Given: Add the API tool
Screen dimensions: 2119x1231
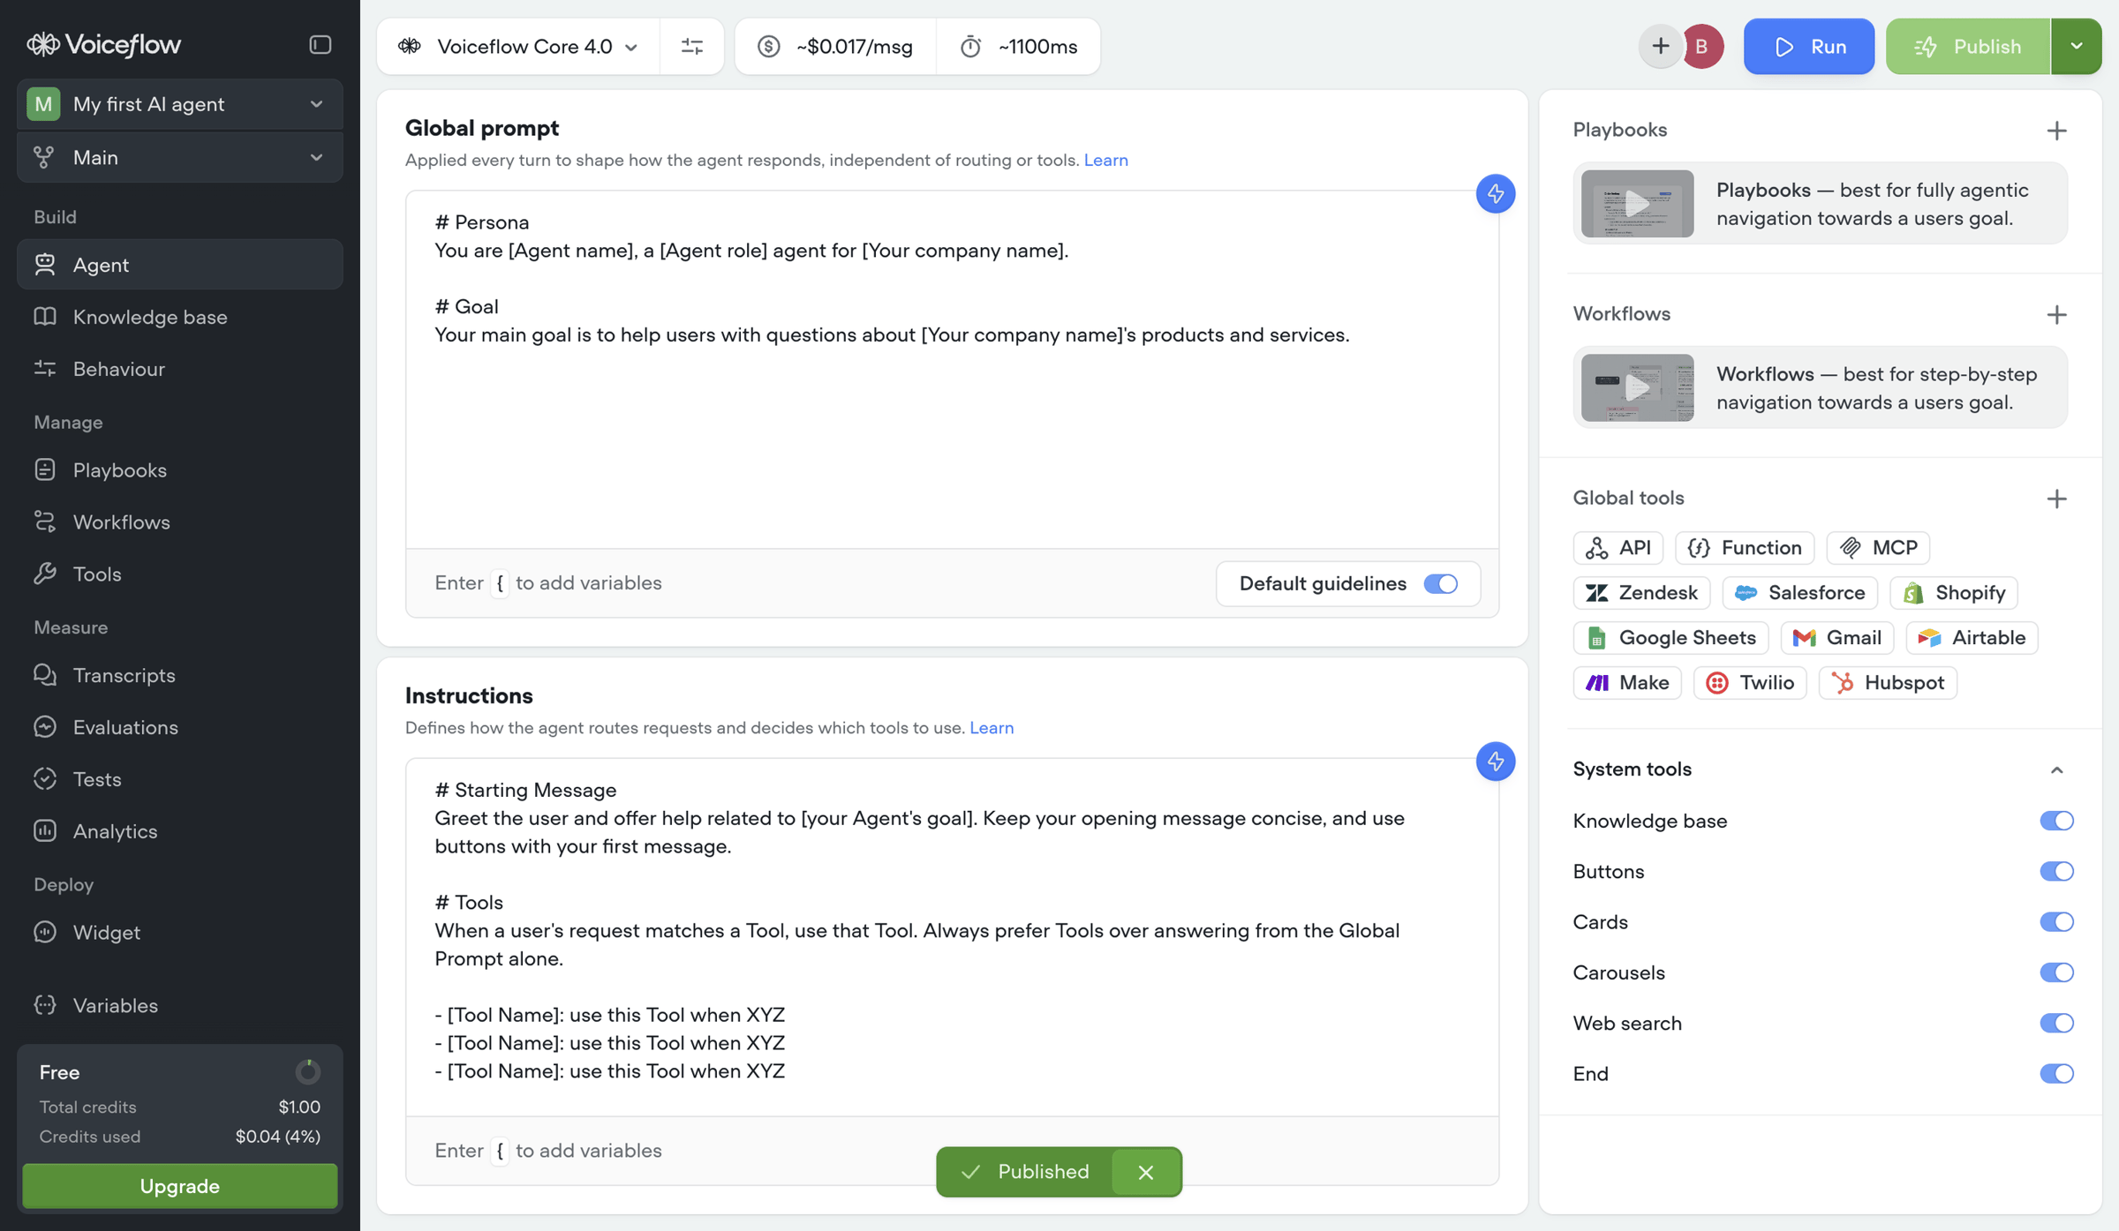Looking at the screenshot, I should [1618, 548].
